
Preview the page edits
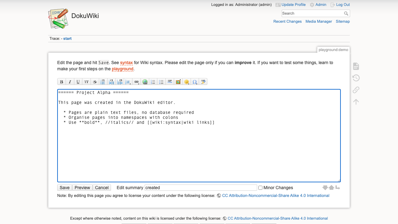[82, 188]
